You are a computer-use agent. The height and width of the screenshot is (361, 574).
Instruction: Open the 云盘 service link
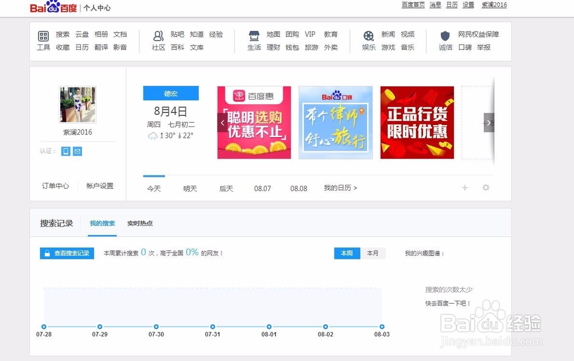point(82,34)
